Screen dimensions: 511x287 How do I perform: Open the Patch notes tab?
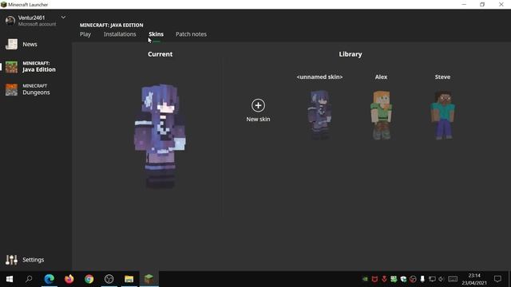coord(191,34)
